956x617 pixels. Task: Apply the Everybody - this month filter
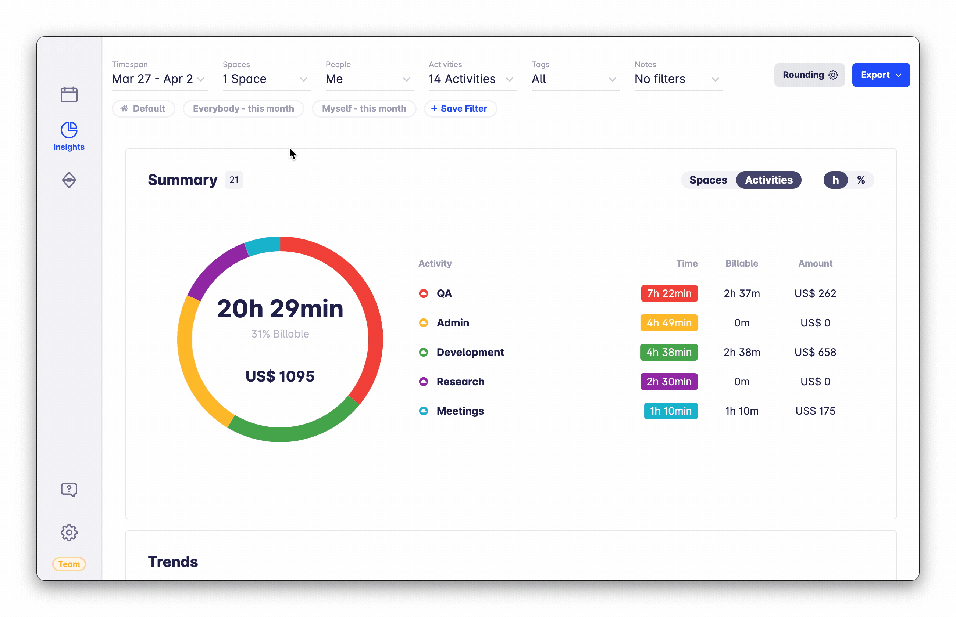(x=243, y=109)
